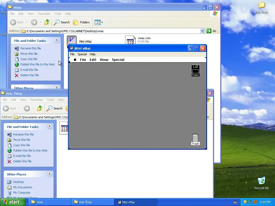This screenshot has height=206, width=275.
Task: Click Rename this file in vmac window
Action: (31, 48)
